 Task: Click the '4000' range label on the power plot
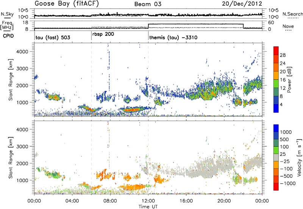coord(22,52)
